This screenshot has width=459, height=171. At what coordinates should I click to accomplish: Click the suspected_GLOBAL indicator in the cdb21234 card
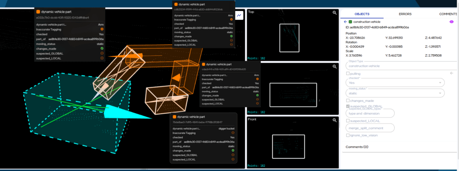click(x=231, y=40)
